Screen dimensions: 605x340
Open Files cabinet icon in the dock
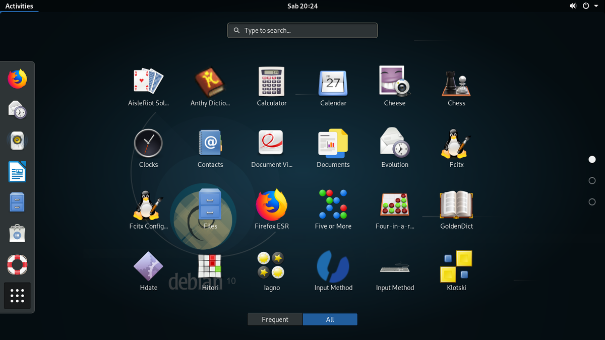(17, 202)
